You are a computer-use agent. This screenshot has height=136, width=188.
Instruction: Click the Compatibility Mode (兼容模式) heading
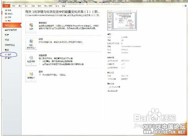pos(42,23)
